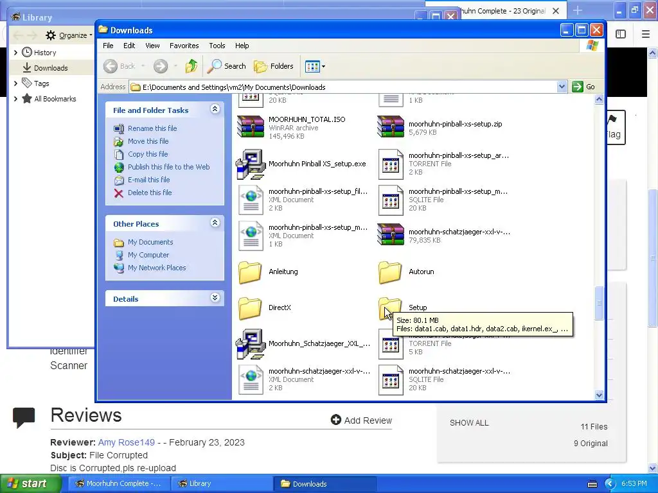Screen dimensions: 658x493
Task: Click Delete this file task
Action: pos(150,193)
